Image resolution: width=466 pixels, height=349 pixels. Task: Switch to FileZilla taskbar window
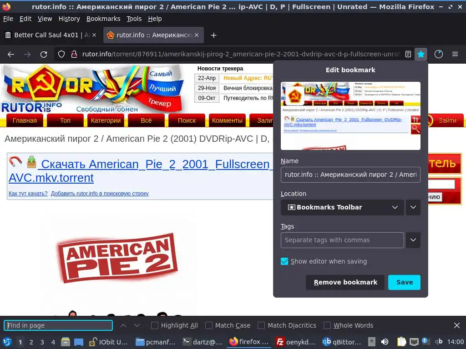[x=295, y=342]
